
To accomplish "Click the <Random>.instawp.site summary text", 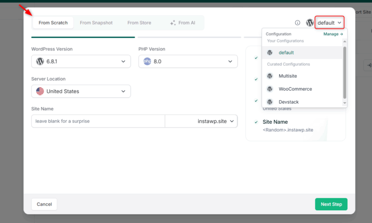I will pyautogui.click(x=288, y=130).
